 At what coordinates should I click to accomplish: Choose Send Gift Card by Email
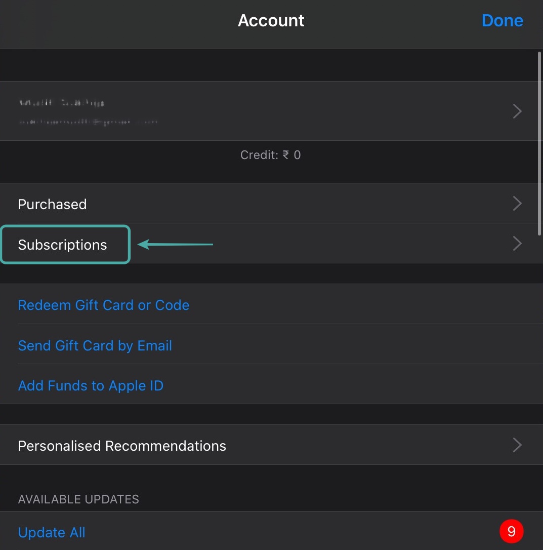click(95, 345)
